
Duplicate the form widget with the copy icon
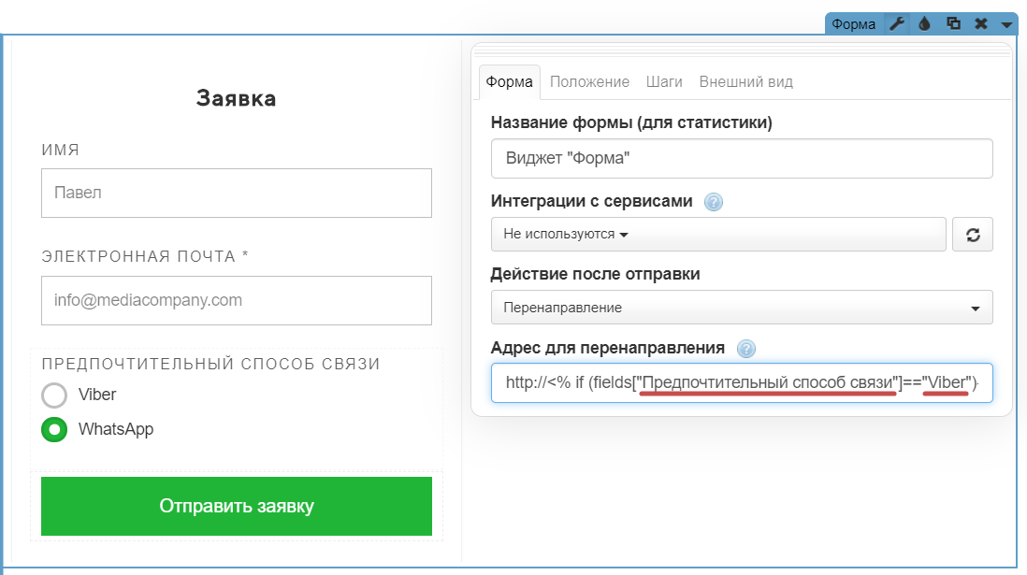tap(953, 24)
